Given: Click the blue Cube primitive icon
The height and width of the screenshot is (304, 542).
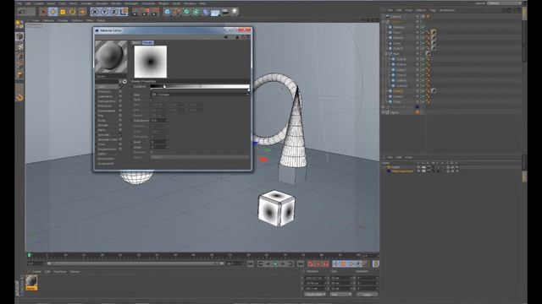Looking at the screenshot, I should click(168, 12).
